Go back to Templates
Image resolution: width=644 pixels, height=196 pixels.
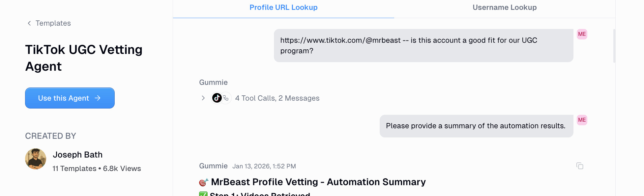(x=53, y=23)
